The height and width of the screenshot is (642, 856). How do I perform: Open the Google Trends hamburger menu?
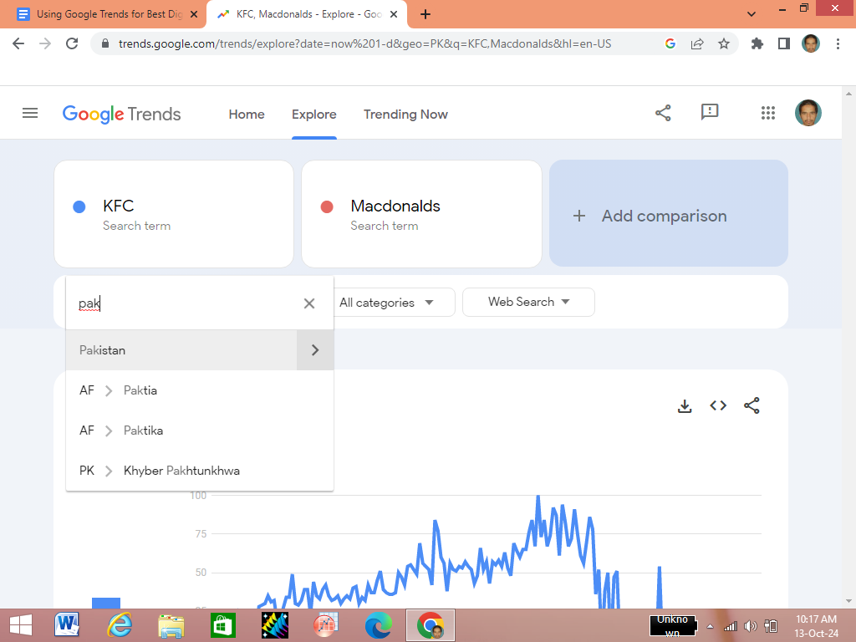[x=30, y=113]
